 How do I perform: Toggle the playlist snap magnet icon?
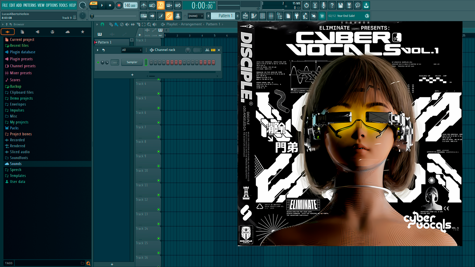(102, 24)
